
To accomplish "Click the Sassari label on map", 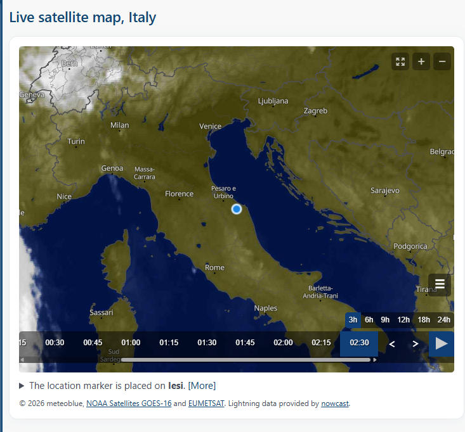I will [101, 312].
